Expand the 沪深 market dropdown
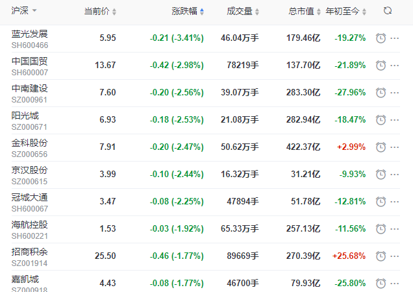 [x=24, y=10]
